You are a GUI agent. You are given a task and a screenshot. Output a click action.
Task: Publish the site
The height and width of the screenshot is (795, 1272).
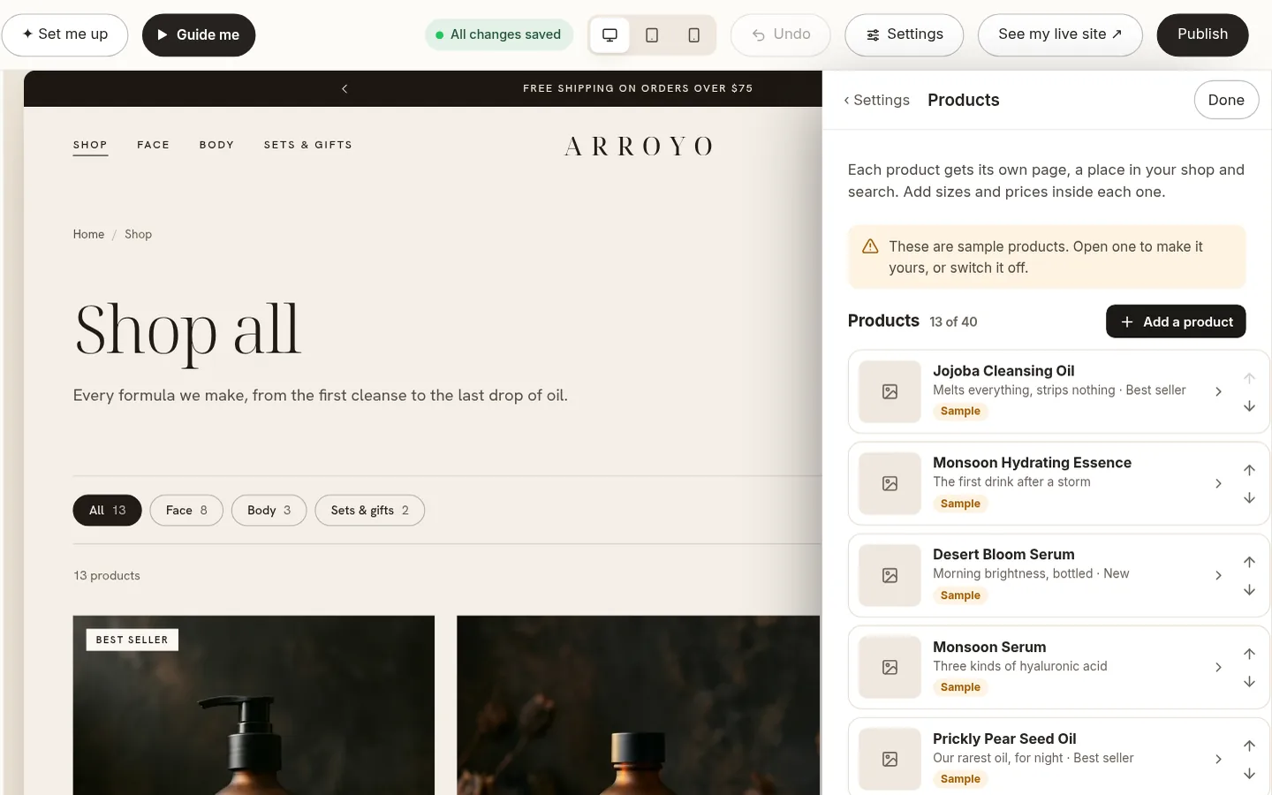[1202, 34]
